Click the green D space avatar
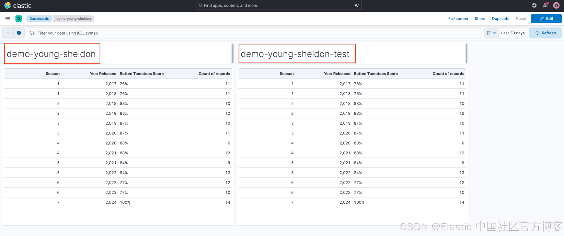Screen dimensions: 564x236 coord(19,19)
